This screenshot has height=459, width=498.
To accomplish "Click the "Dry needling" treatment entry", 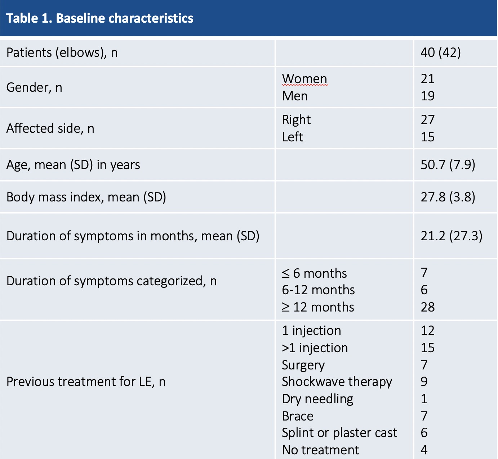I will (317, 399).
